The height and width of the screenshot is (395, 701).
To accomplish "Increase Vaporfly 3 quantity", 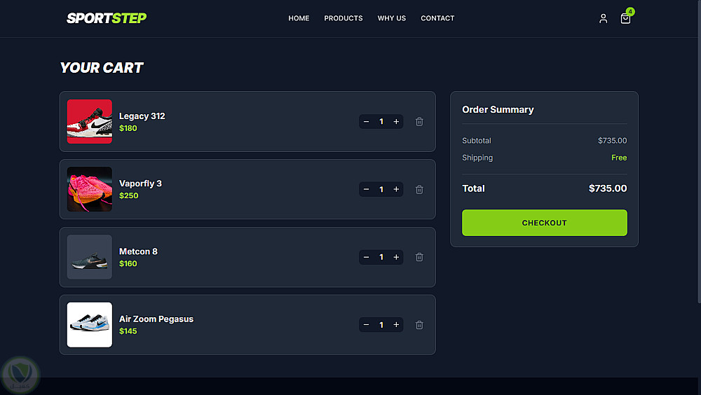I will (x=396, y=189).
